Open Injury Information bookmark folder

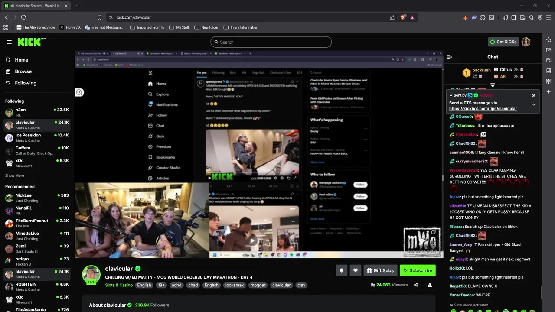pyautogui.click(x=241, y=27)
